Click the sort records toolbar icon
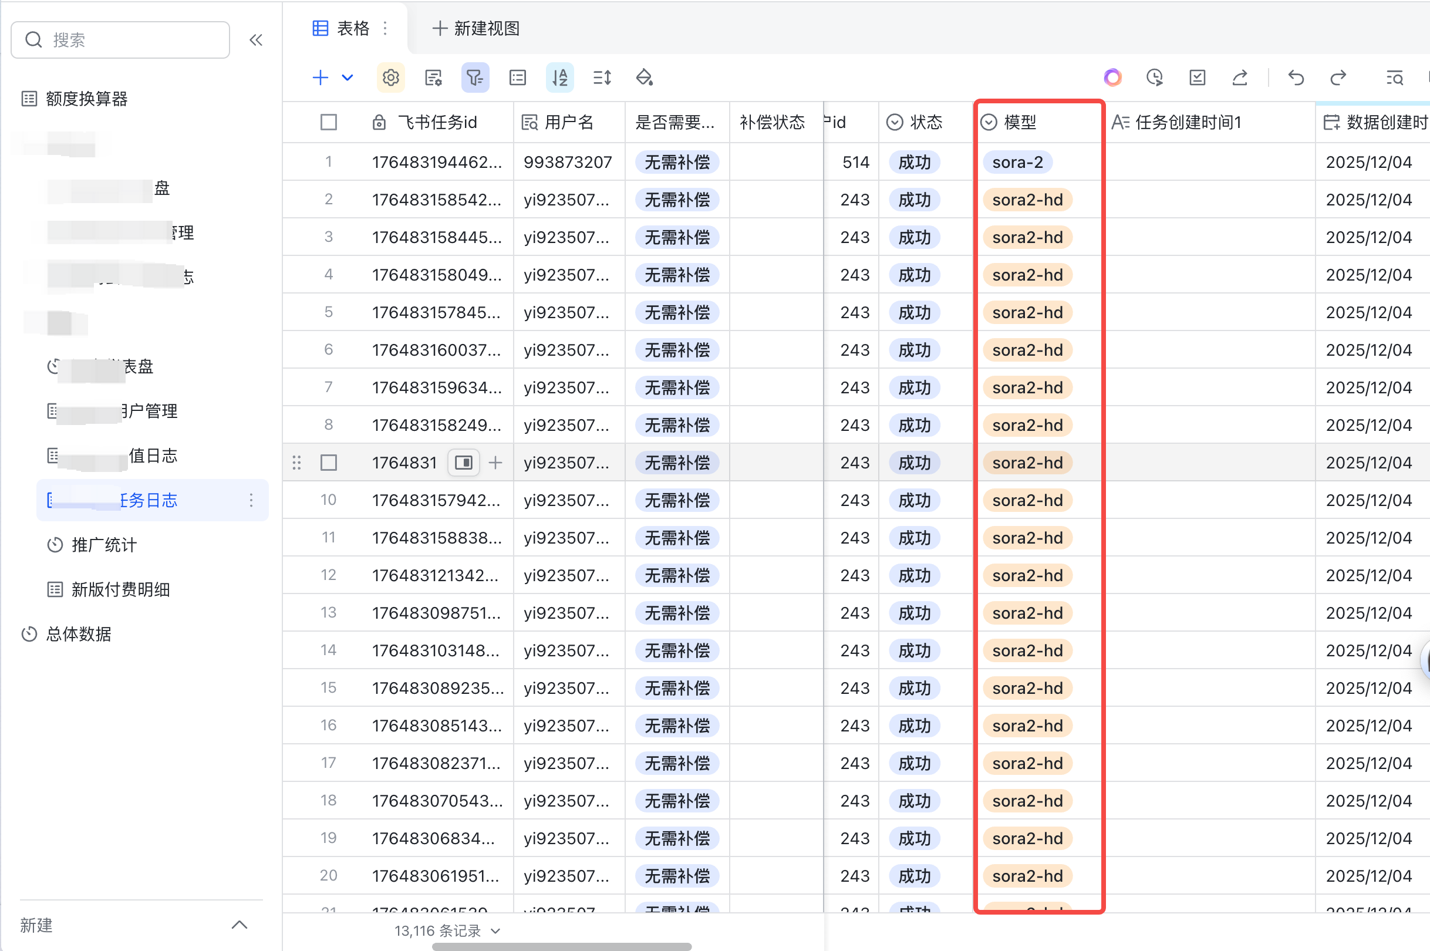The height and width of the screenshot is (951, 1430). click(x=559, y=77)
